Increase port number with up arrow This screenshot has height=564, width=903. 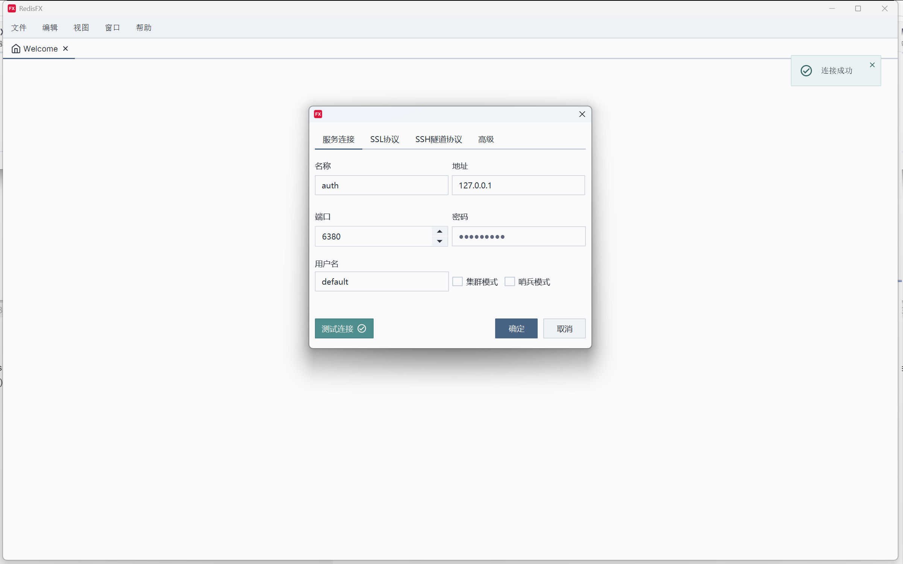pyautogui.click(x=439, y=232)
